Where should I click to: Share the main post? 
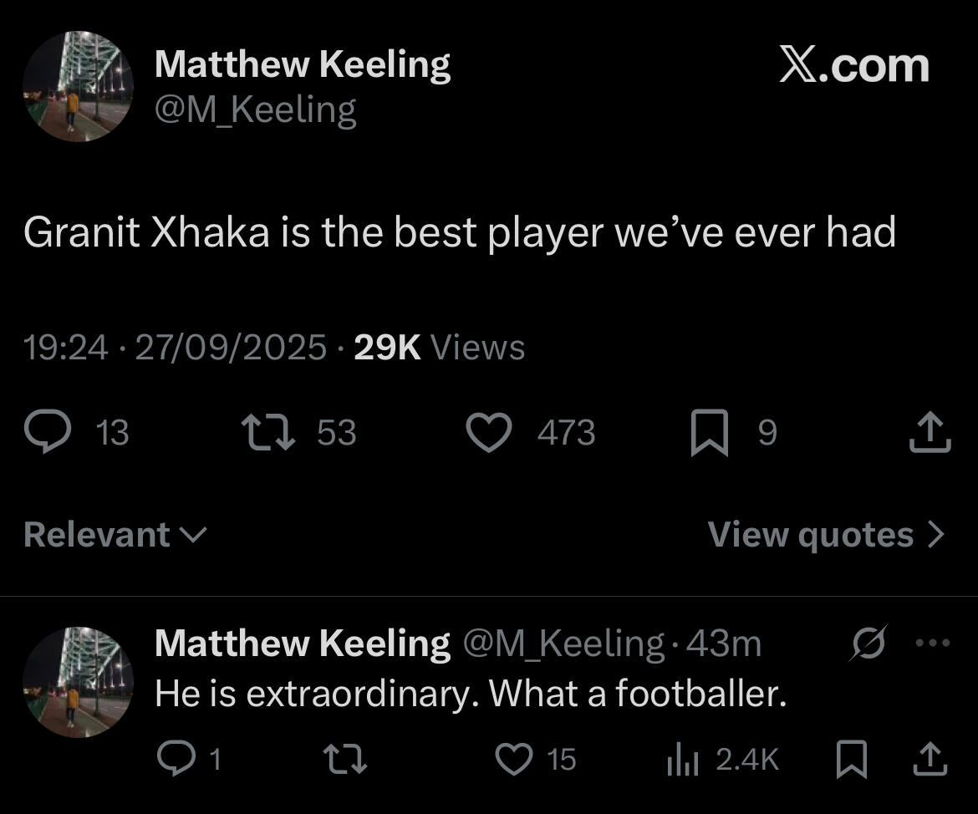click(x=930, y=433)
